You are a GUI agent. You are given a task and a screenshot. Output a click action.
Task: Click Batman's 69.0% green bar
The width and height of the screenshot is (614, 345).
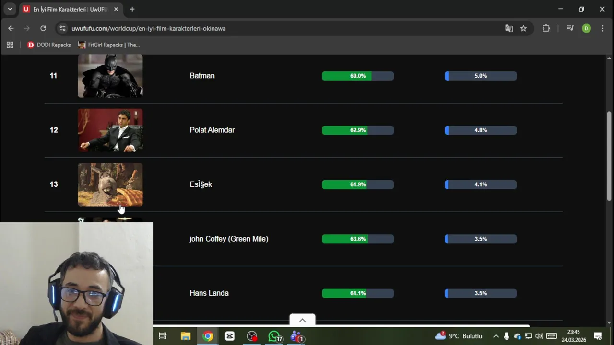coord(358,76)
